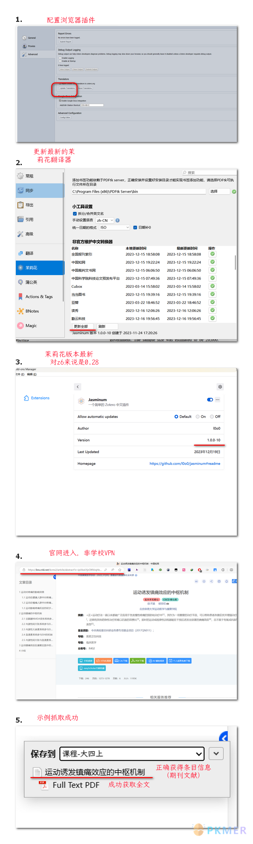Collapse 文章目录 sidebar arrow
The width and height of the screenshot is (253, 844).
55,577
